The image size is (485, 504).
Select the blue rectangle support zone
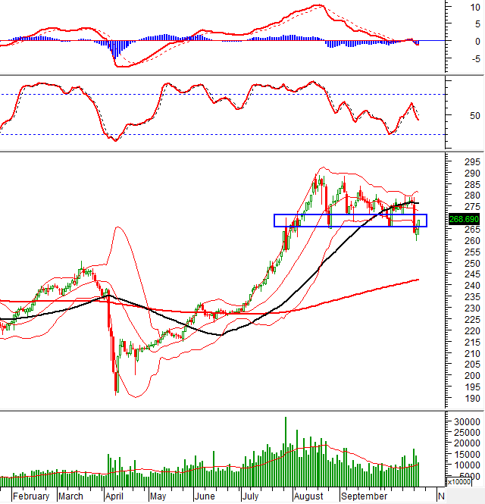click(x=350, y=221)
